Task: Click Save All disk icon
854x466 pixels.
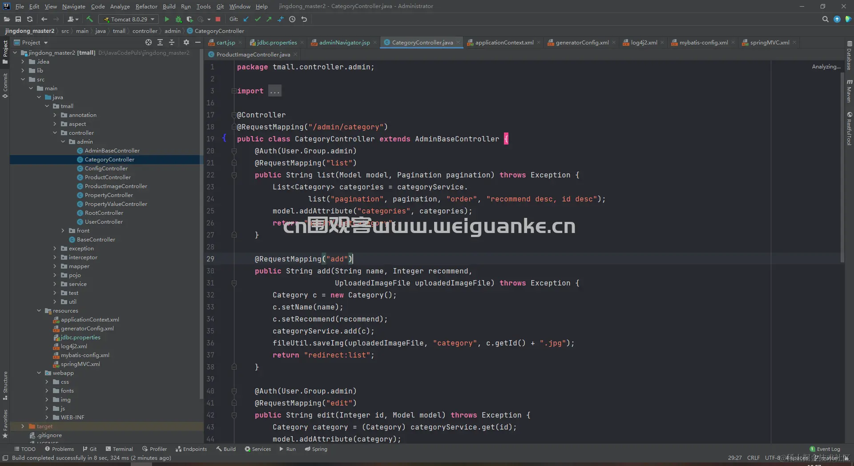Action: 18,19
